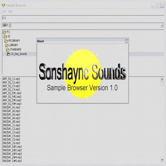
Task: Select DNCE#1_A1.mp3 file
Action: click(11, 107)
